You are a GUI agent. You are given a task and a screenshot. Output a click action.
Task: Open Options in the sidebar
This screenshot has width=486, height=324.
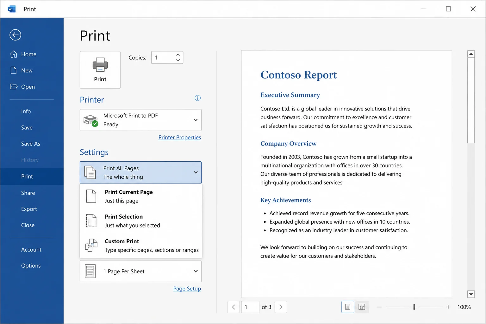pyautogui.click(x=32, y=266)
